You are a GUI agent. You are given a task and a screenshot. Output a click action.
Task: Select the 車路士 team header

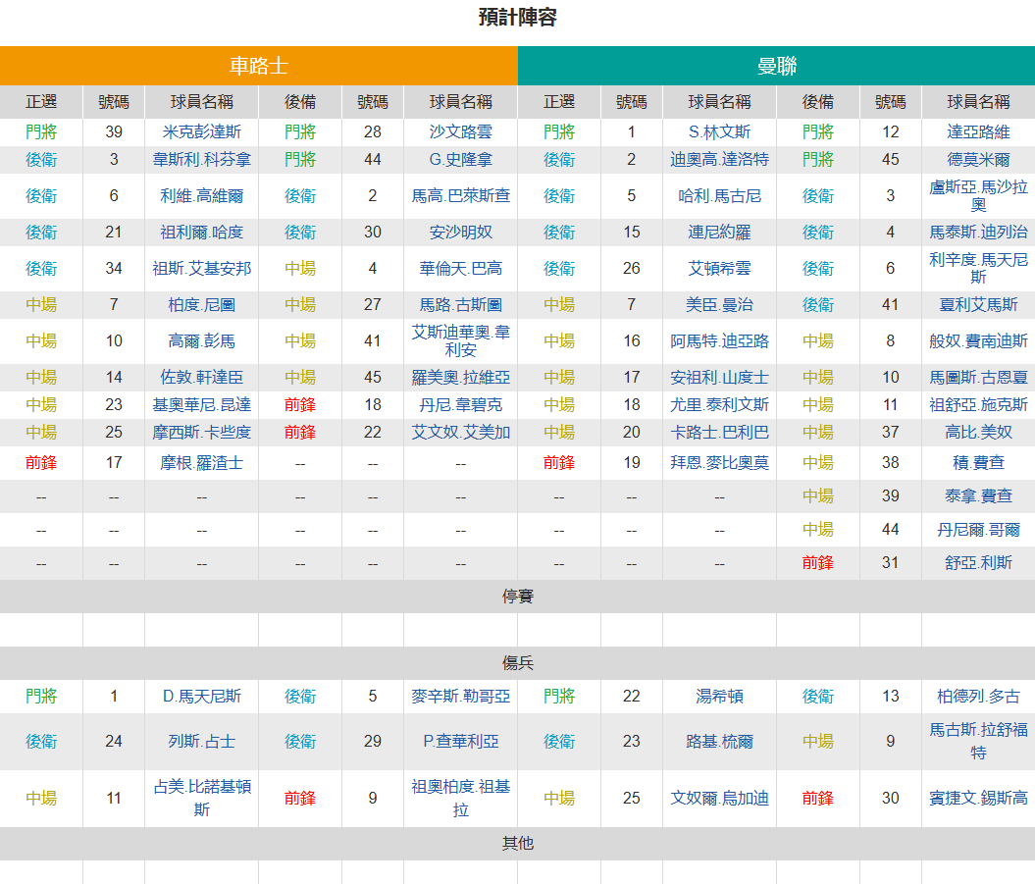tap(259, 66)
